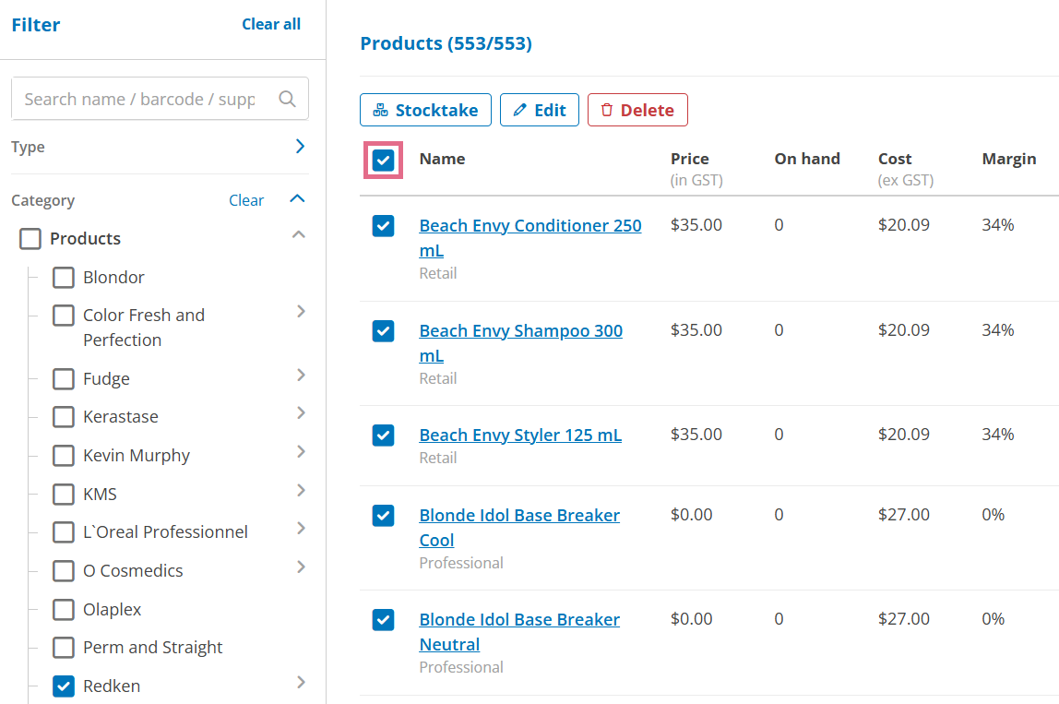
Task: Check the Products category checkbox
Action: [x=30, y=238]
